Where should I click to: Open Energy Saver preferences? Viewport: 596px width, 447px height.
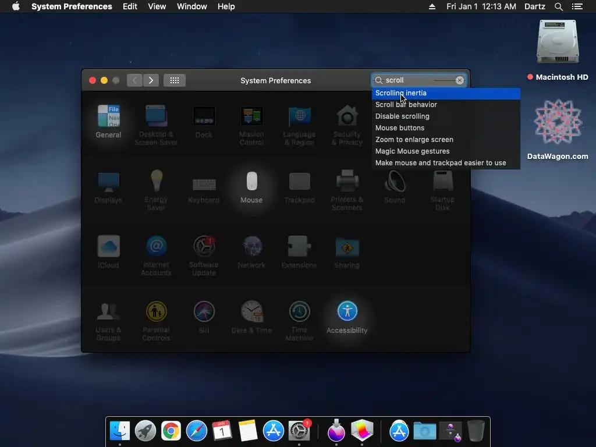(156, 190)
